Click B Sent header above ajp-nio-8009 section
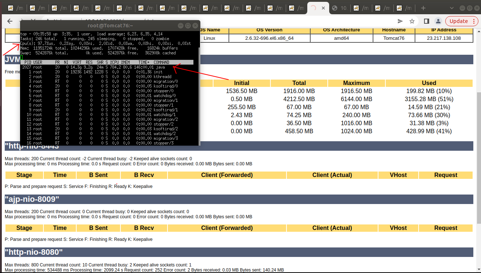This screenshot has width=481, height=273. 99,175
